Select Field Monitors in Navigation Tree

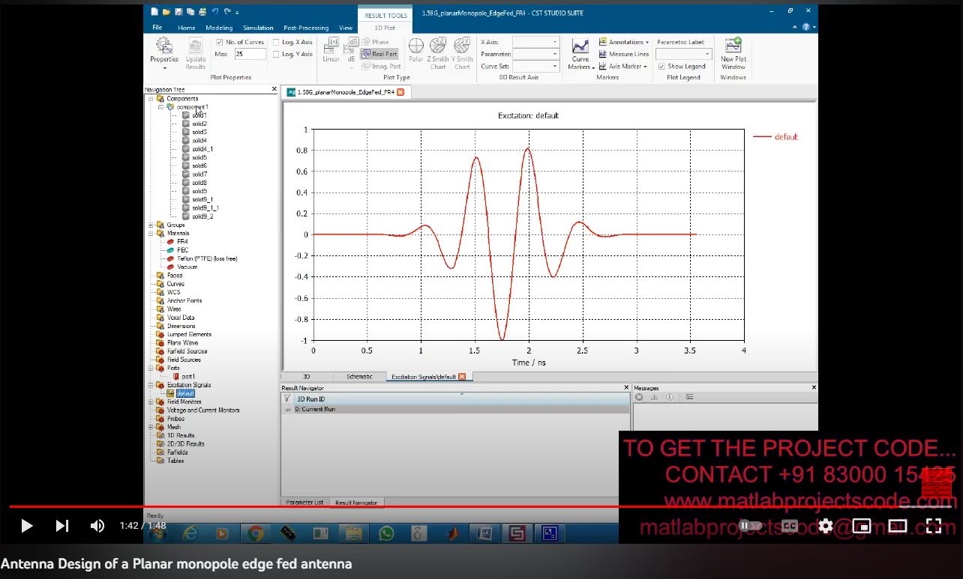click(184, 401)
